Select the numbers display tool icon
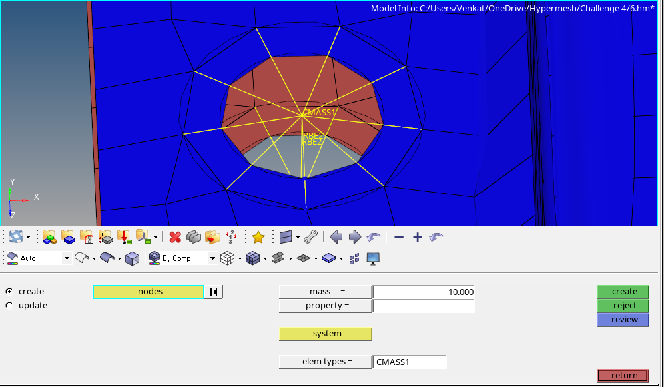The width and height of the screenshot is (664, 387). (232, 237)
